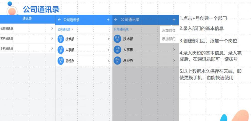Open 人事部 department name on the undimmed screen
This screenshot has width=251, height=121.
[x=70, y=50]
